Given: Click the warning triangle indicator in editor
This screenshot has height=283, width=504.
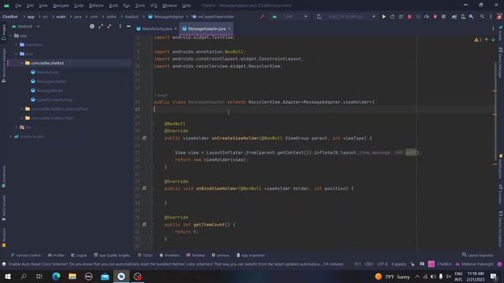Looking at the screenshot, I should pos(477,40).
